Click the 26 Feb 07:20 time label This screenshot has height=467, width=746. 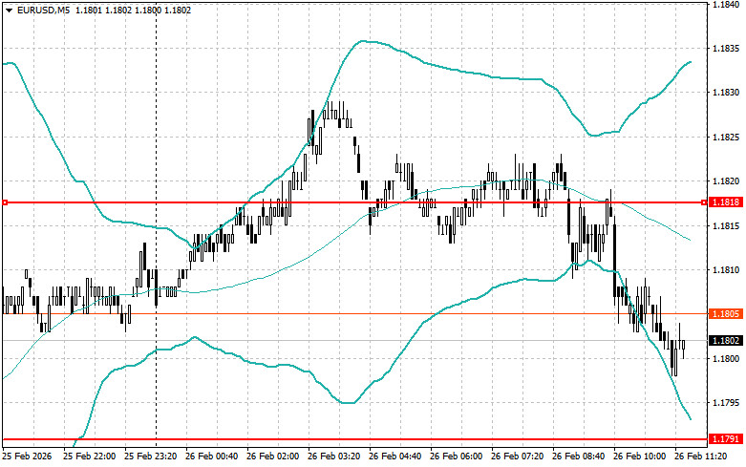point(517,456)
